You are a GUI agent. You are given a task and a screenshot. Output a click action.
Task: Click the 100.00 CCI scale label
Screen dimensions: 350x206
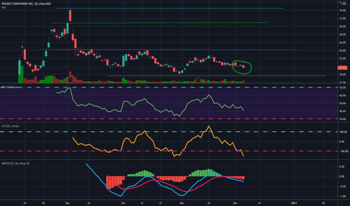pos(343,132)
